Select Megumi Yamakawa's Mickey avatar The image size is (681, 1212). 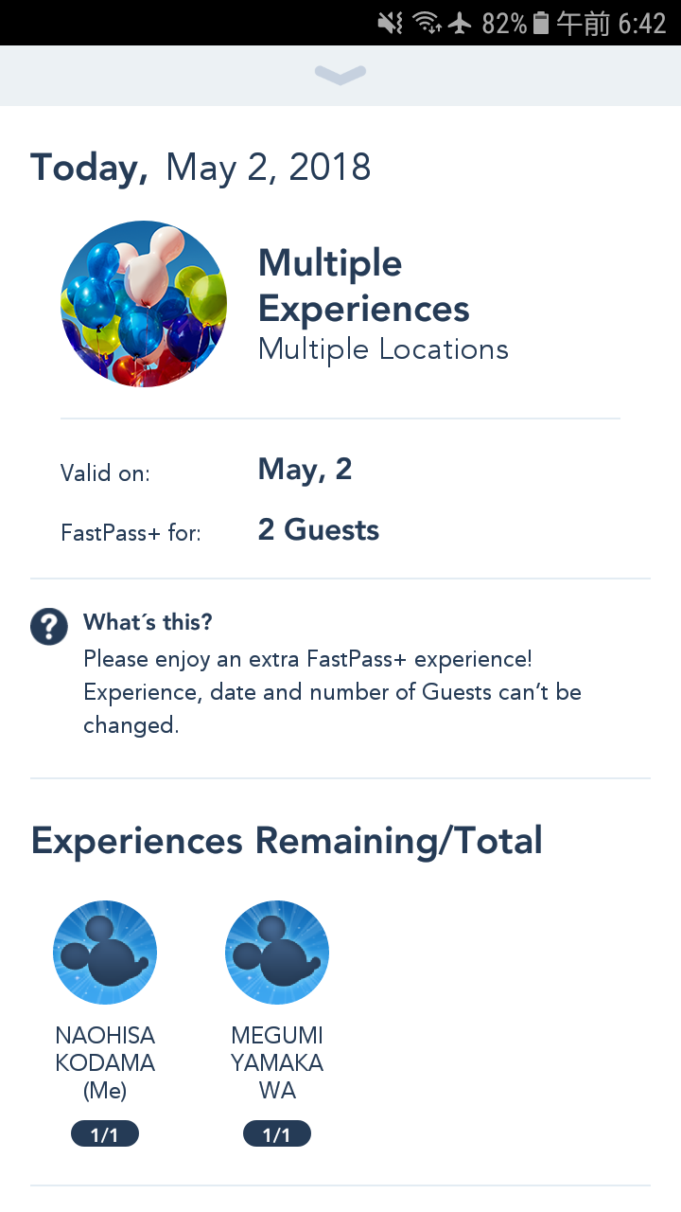[x=277, y=953]
